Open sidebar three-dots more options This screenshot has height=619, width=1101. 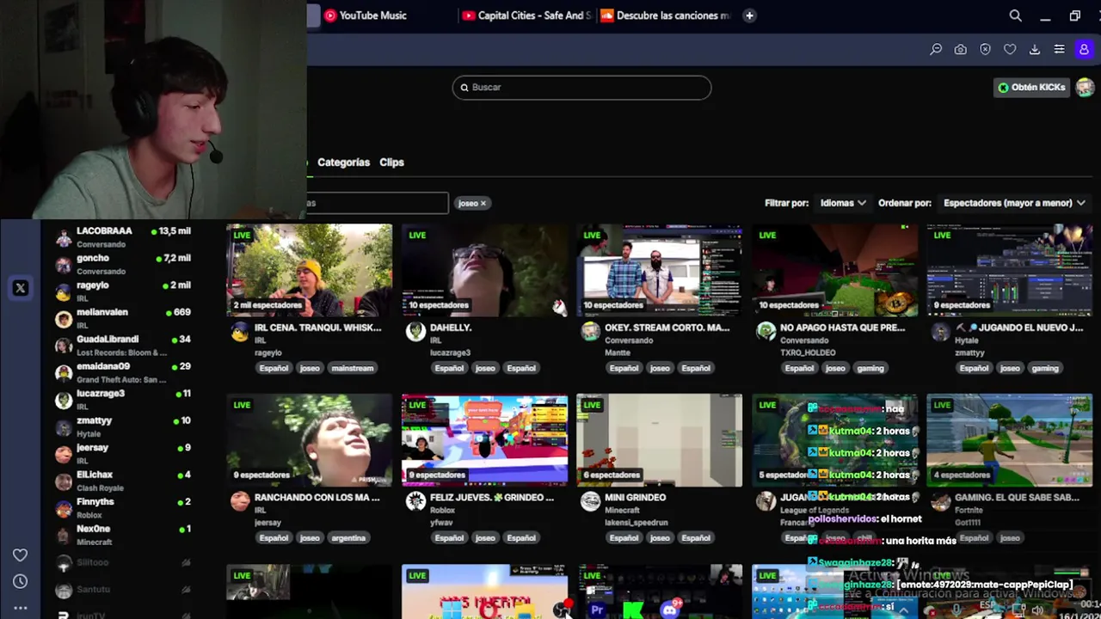pyautogui.click(x=20, y=608)
